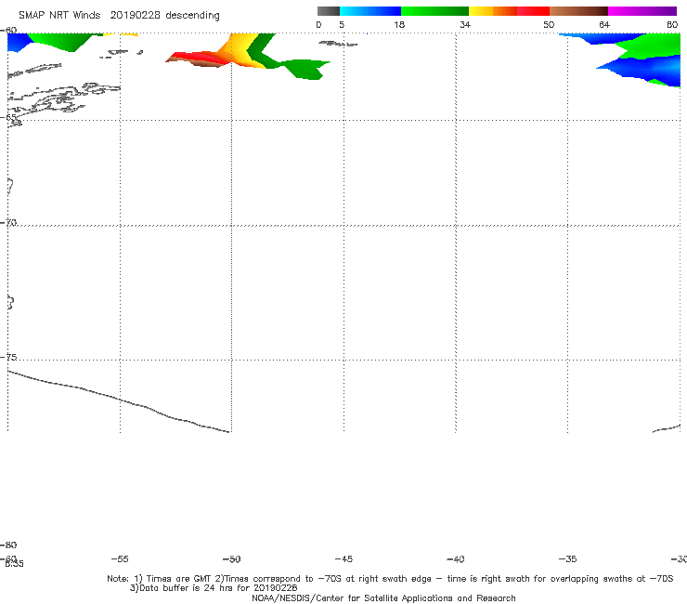Screen dimensions: 687x604
Task: Click the "3)Data buffer is 24 hrs" note line
Action: 214,588
